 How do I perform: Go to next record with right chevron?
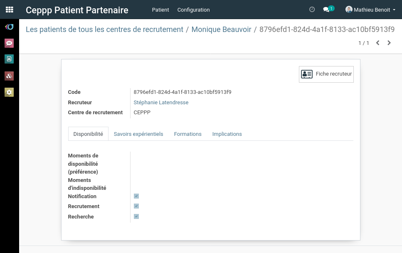click(389, 43)
